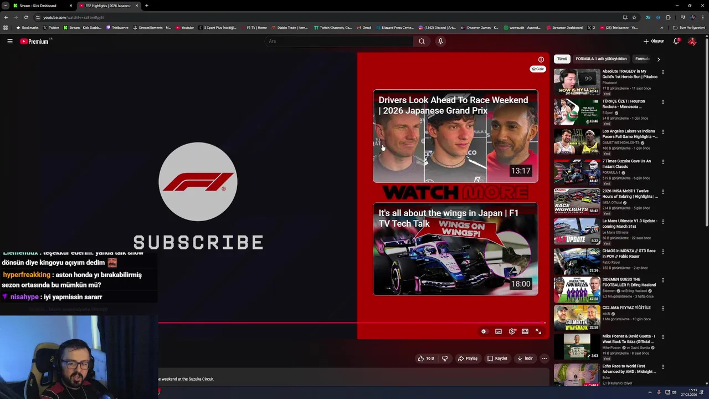Click the taskbar clock
Viewport: 709px width, 399px height.
(689, 392)
